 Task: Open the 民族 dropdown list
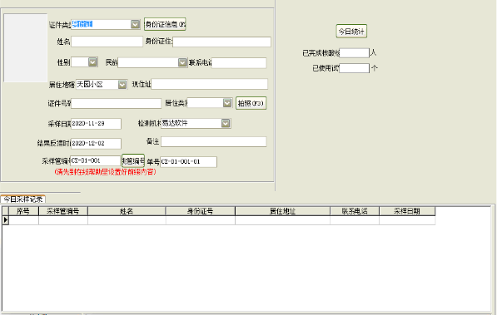coord(182,62)
